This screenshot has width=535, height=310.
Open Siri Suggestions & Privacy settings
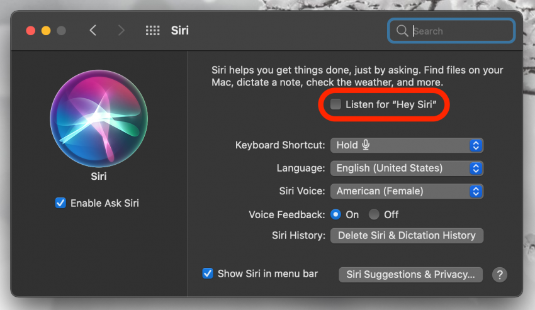pyautogui.click(x=410, y=275)
